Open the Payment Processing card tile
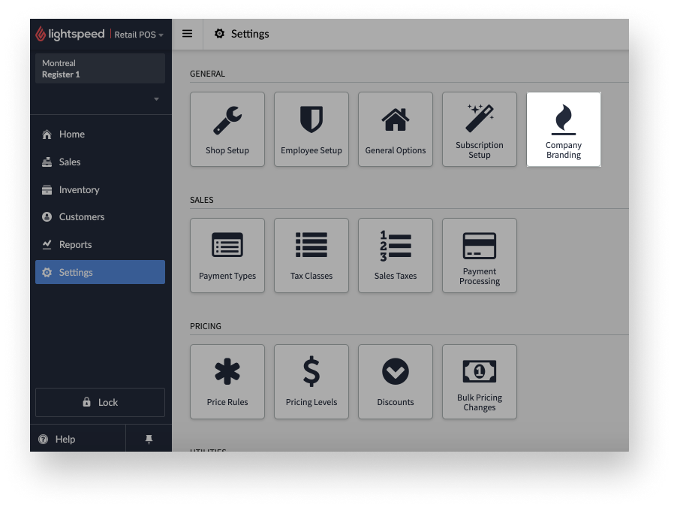674x508 pixels. [x=480, y=256]
